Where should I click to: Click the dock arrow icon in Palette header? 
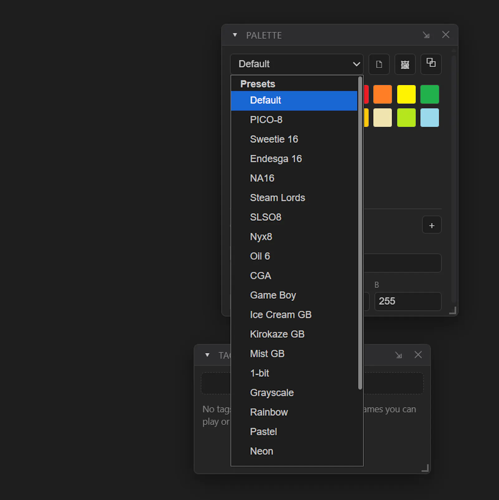coord(426,35)
